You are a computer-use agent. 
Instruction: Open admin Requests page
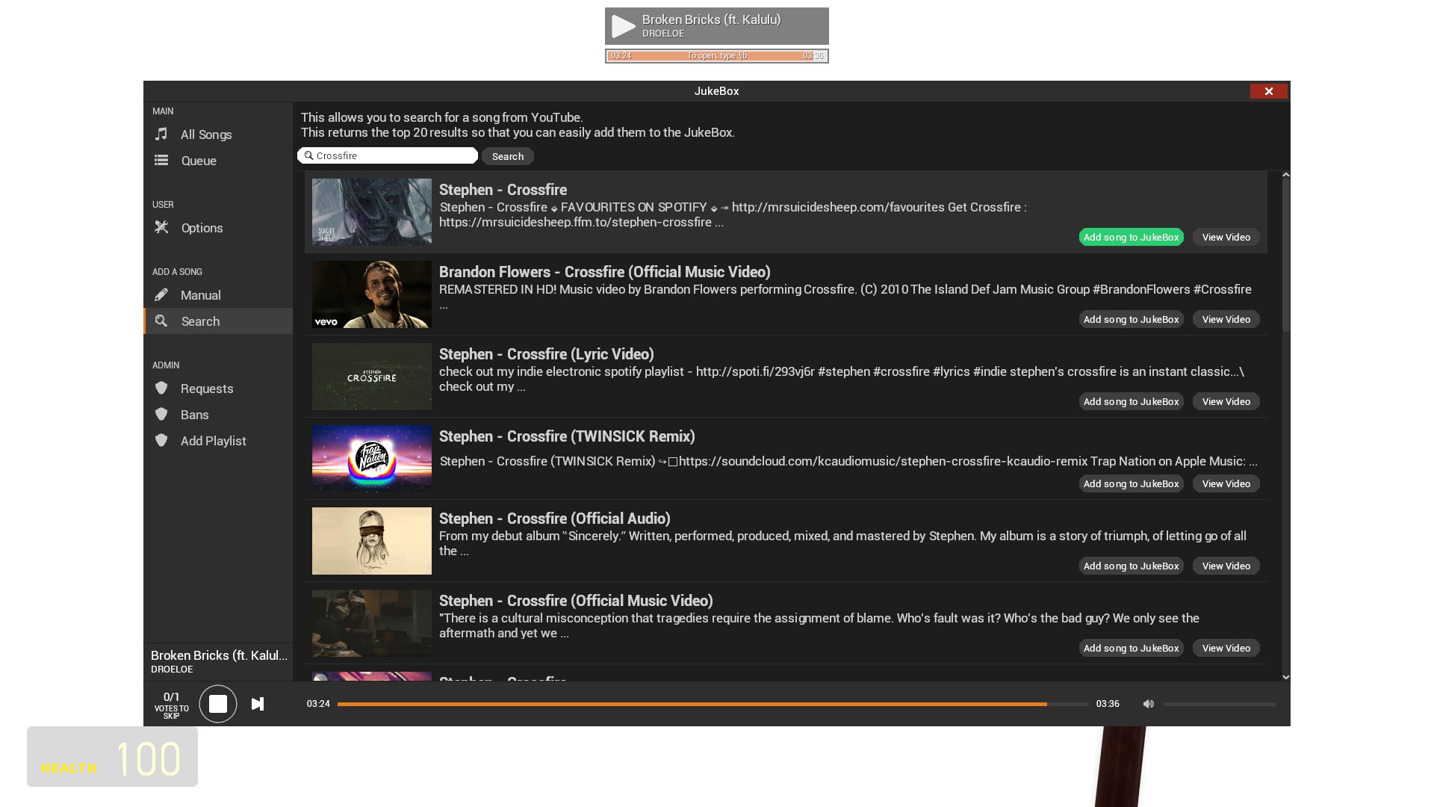218,389
